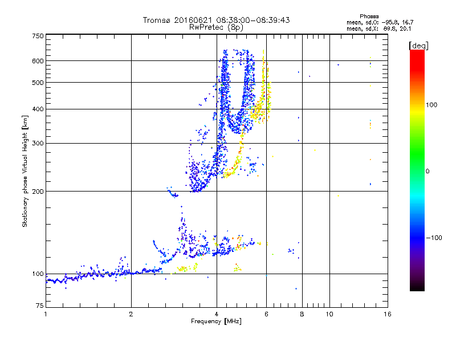
Task: Click the y-axis tick label '200'
Action: click(38, 192)
